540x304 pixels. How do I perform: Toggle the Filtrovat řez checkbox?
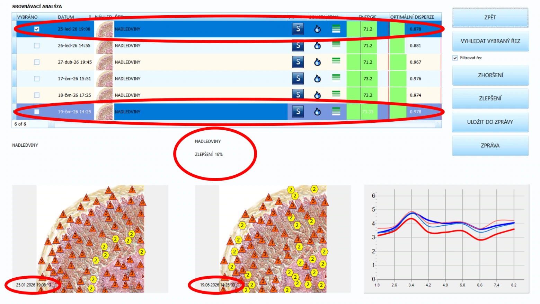pyautogui.click(x=455, y=58)
